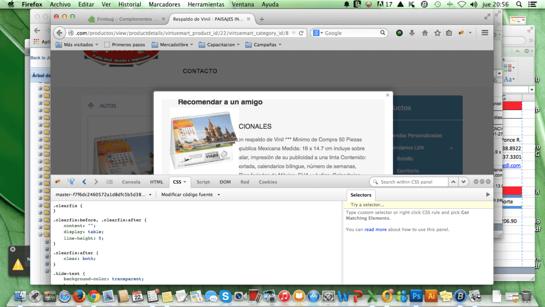Open the Herramientas menu
The height and width of the screenshot is (307, 545).
pos(206,4)
